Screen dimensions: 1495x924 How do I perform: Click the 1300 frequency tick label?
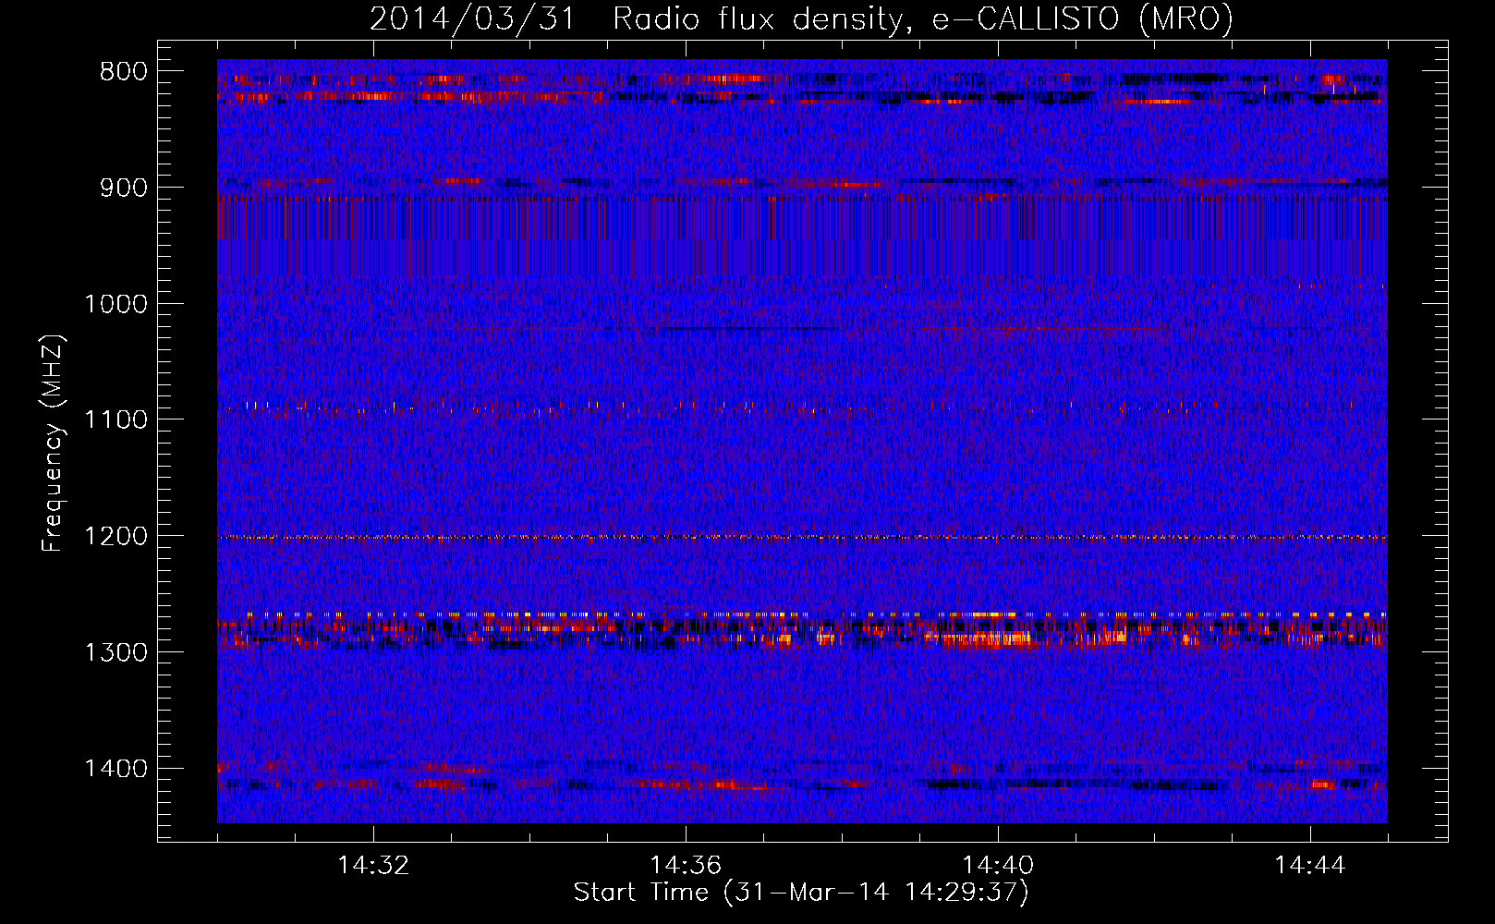point(115,652)
